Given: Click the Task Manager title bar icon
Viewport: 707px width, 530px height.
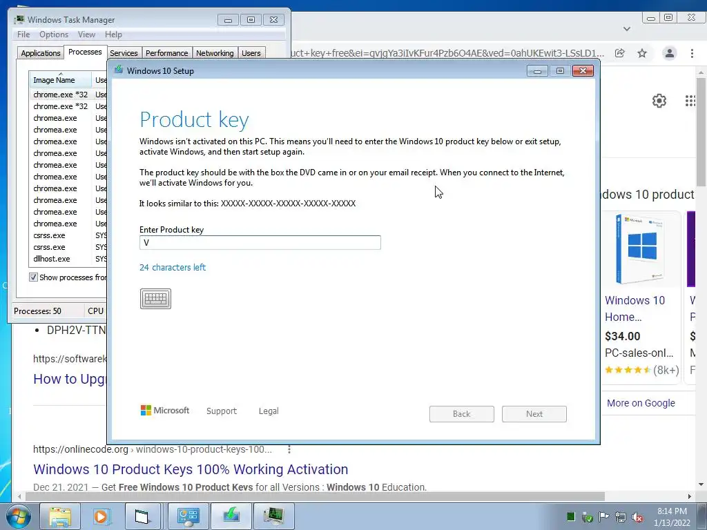Looking at the screenshot, I should [x=19, y=19].
